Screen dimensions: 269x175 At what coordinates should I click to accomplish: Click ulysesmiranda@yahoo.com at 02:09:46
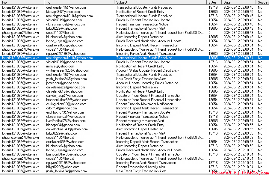65,24
